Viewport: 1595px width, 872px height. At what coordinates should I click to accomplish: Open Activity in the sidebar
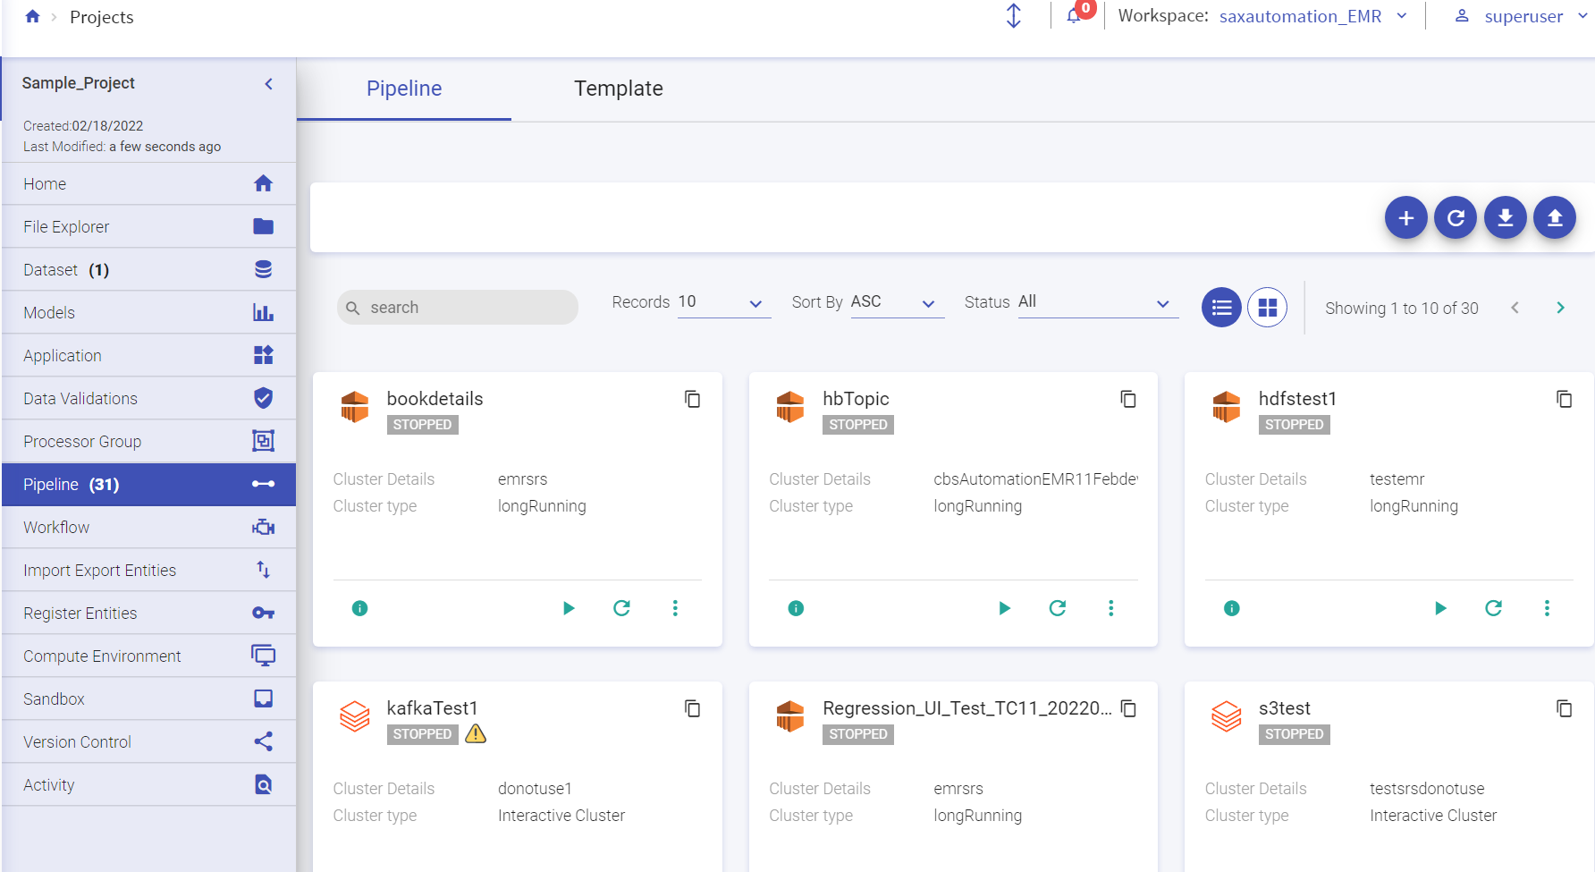point(148,784)
